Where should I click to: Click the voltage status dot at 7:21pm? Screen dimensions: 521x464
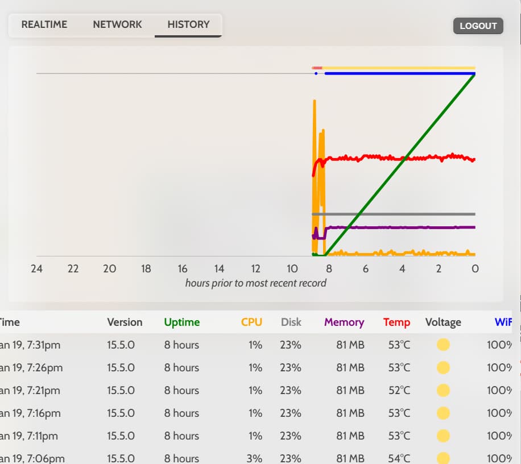443,390
